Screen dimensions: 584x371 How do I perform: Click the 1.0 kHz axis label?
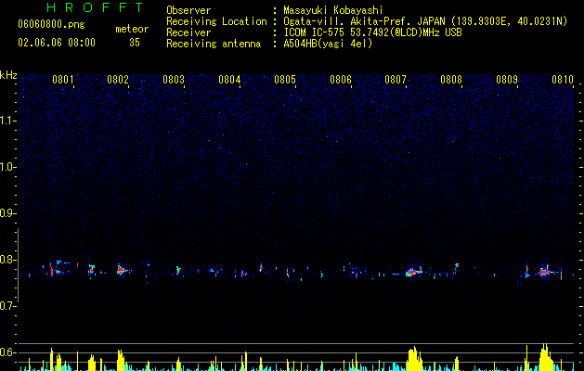8,167
